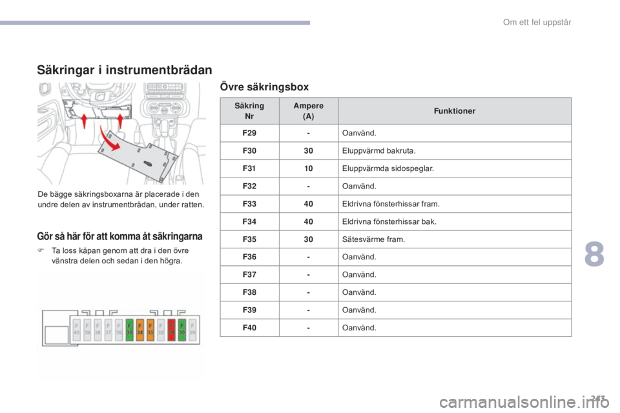This screenshot has height=413, width=620.
Task: Click 'Oanvänd.' in the F29 row
Action: point(359,133)
